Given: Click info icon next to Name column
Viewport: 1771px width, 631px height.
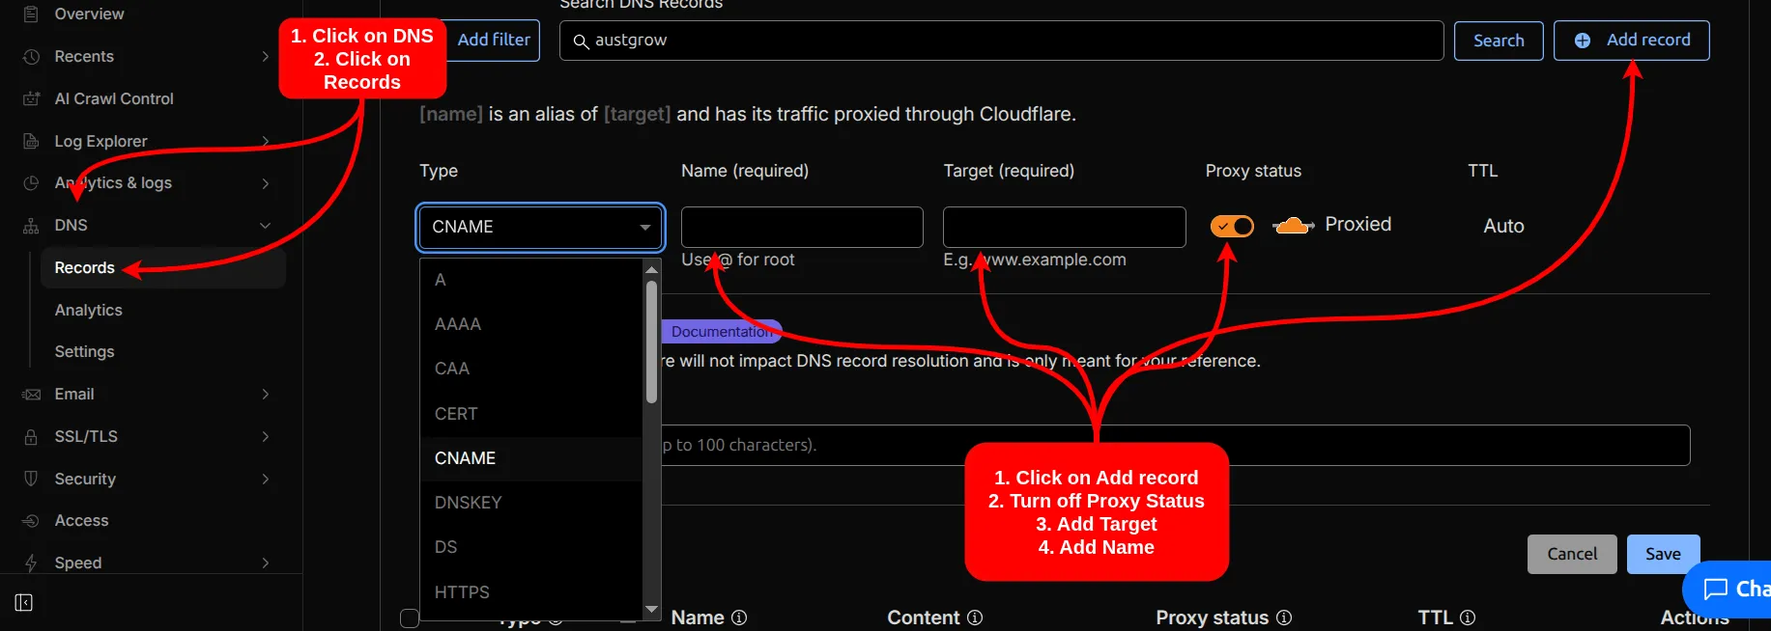Looking at the screenshot, I should tap(739, 617).
